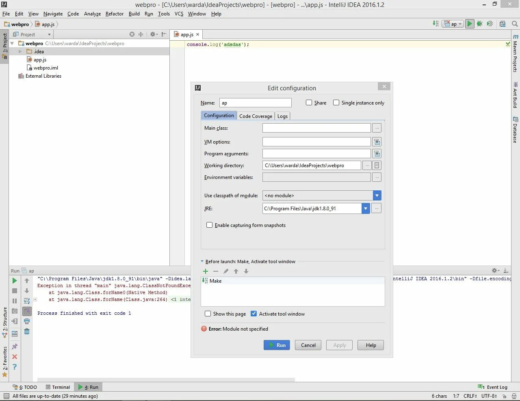The height and width of the screenshot is (401, 520).
Task: Click into the Program arguments field
Action: coord(316,154)
